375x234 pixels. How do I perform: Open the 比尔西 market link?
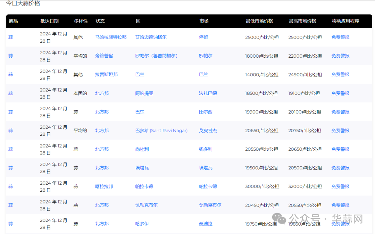click(x=206, y=112)
